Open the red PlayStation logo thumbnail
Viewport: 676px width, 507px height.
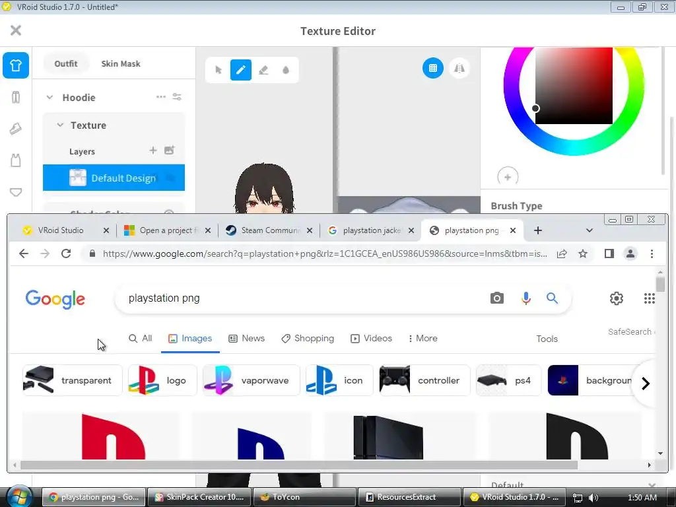(101, 436)
